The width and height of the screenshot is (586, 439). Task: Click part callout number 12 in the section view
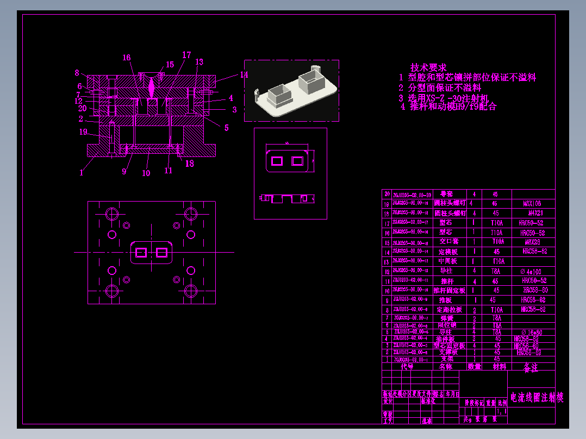78,101
